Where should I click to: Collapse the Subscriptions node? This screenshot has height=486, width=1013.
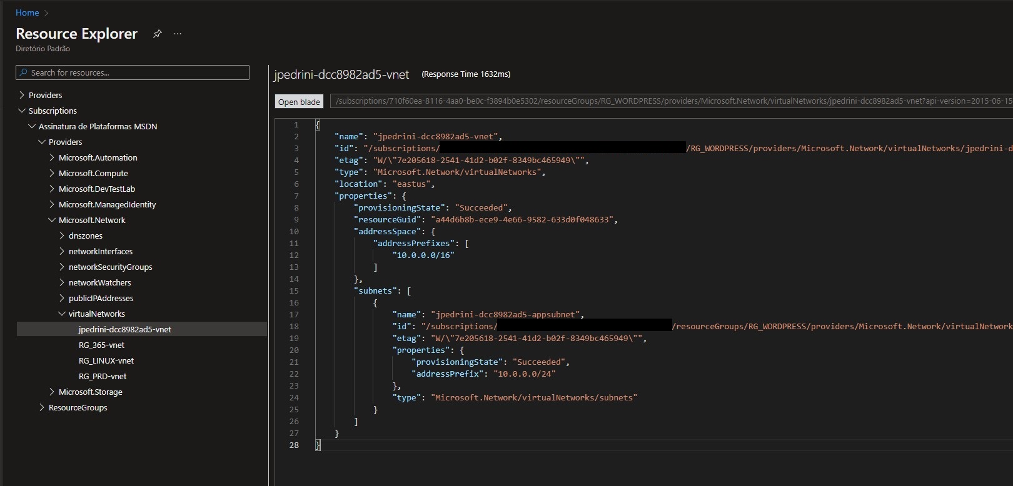pos(22,111)
